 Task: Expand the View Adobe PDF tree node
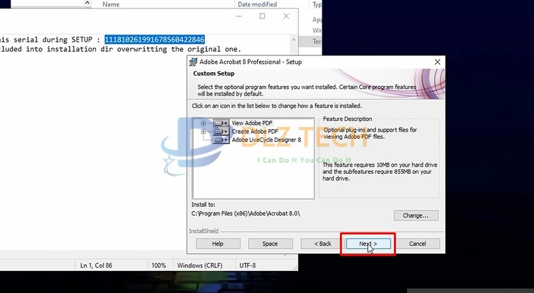(204, 122)
